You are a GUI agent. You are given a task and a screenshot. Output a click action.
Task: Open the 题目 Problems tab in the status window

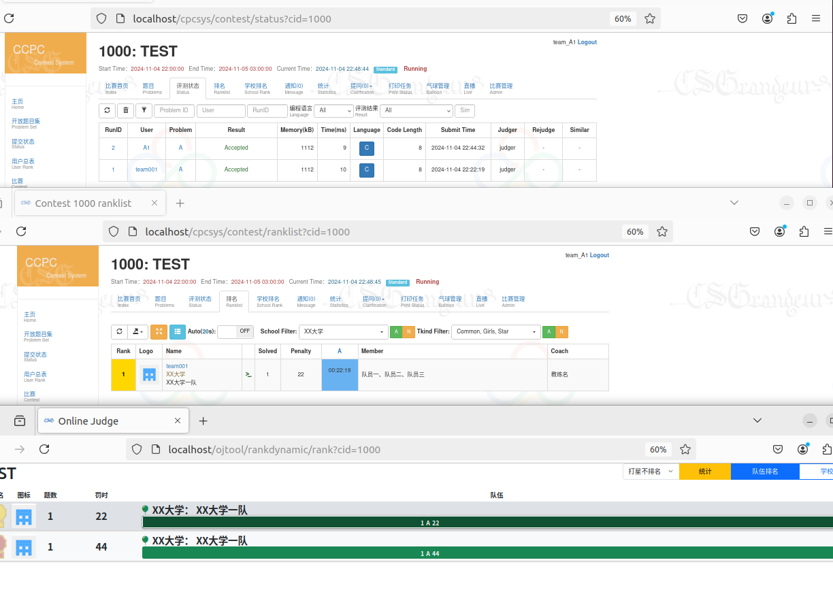(152, 88)
